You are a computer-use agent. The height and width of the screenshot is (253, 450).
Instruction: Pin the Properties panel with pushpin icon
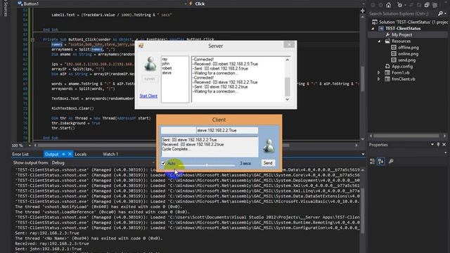(x=438, y=145)
